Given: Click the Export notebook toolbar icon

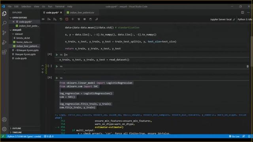Looking at the screenshot, I should tap(96, 19).
